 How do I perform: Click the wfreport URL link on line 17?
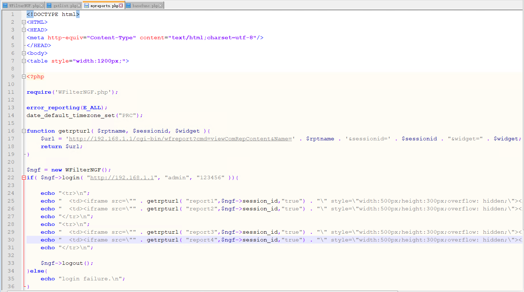click(180, 139)
